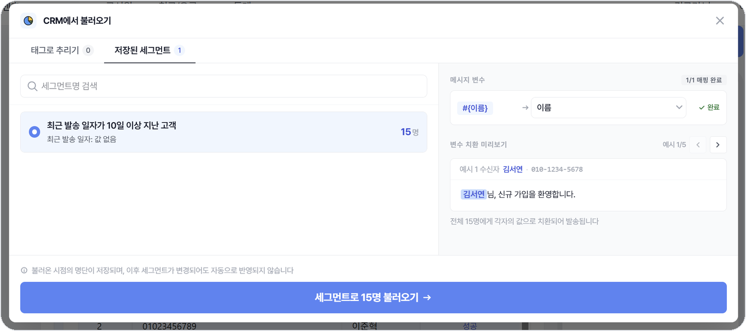The image size is (746, 331).
Task: Click the #{이름} variable chip
Action: click(x=475, y=108)
